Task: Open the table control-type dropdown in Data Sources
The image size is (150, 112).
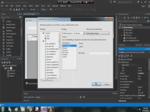Action: tap(11, 68)
